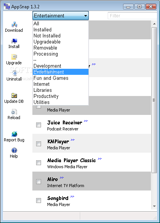Open the Miro >> link

[x=62, y=178]
